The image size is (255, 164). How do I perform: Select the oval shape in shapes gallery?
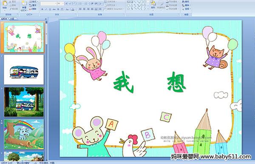(x=145, y=2)
